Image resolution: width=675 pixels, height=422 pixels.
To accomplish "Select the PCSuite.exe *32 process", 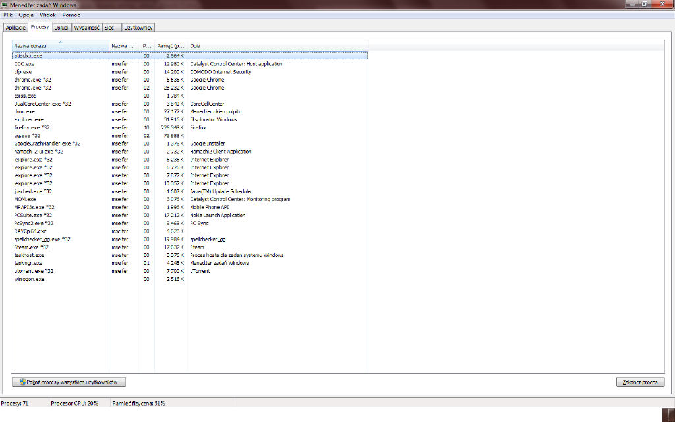I will coord(190,216).
